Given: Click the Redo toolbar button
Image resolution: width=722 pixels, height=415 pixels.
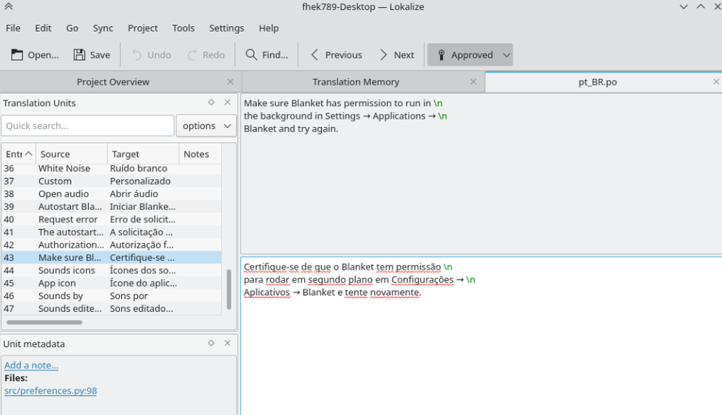Looking at the screenshot, I should 206,55.
